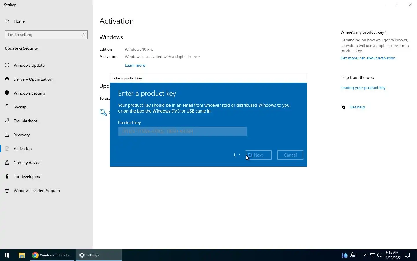Open the Home settings icon

click(7, 21)
